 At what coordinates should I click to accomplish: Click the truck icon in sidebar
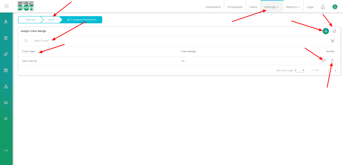pos(6,103)
